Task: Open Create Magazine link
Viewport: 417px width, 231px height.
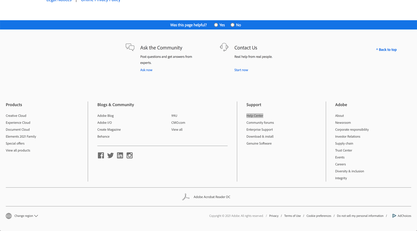Action: (109, 130)
